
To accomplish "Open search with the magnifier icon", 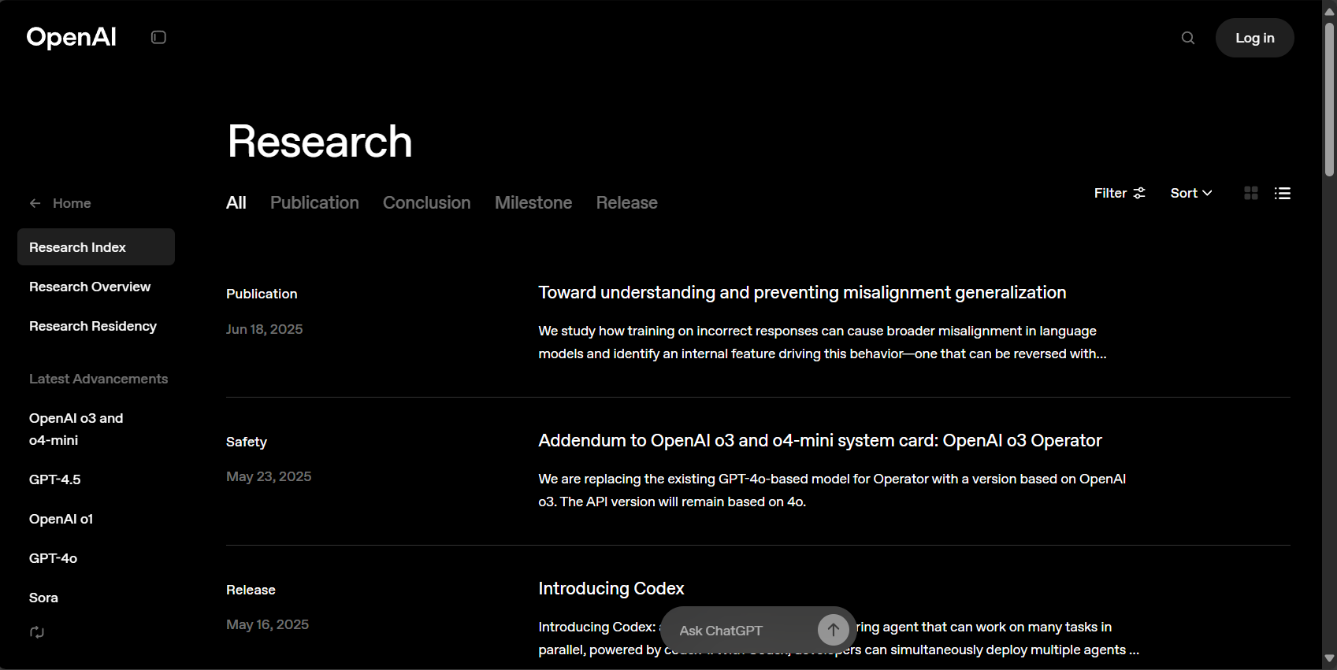I will tap(1188, 38).
